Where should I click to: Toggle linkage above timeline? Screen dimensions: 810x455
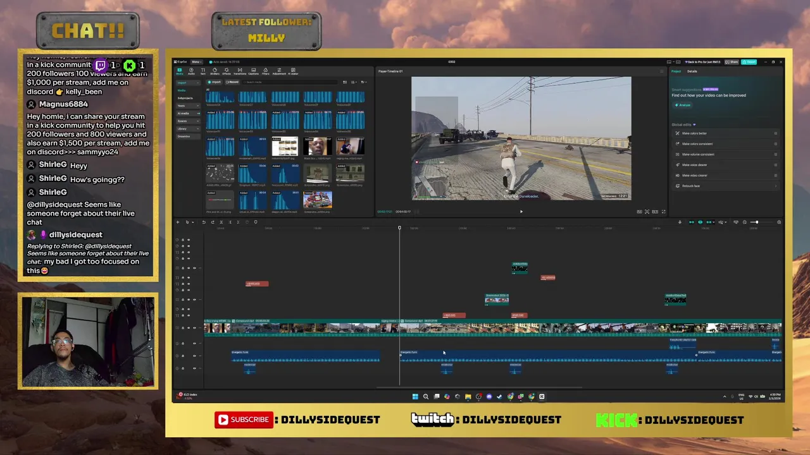[709, 222]
